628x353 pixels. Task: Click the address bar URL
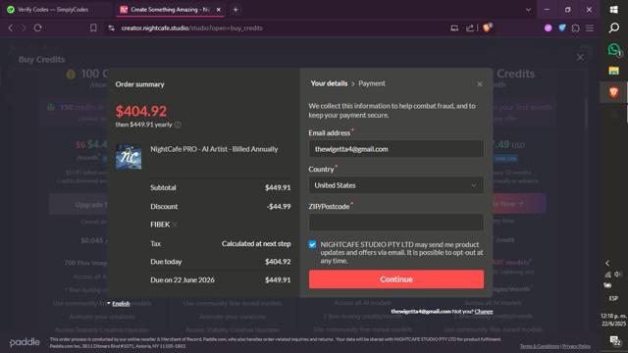click(192, 28)
